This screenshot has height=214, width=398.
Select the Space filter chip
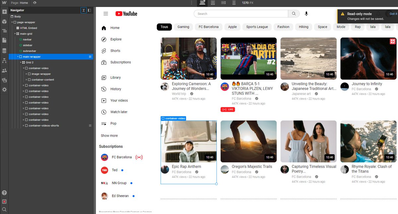point(322,27)
